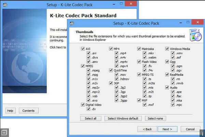Close the front Setup window

click(x=197, y=22)
